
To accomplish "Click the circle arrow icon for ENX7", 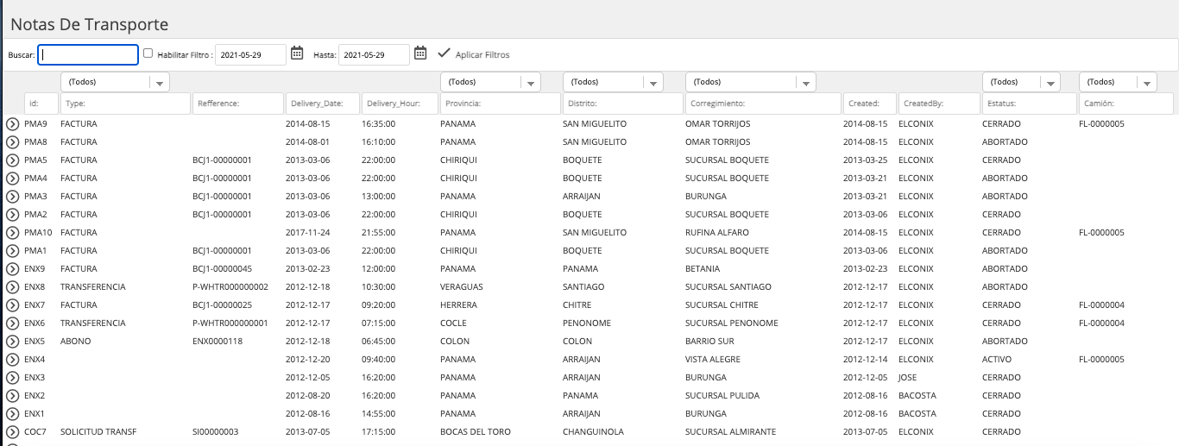I will [12, 305].
